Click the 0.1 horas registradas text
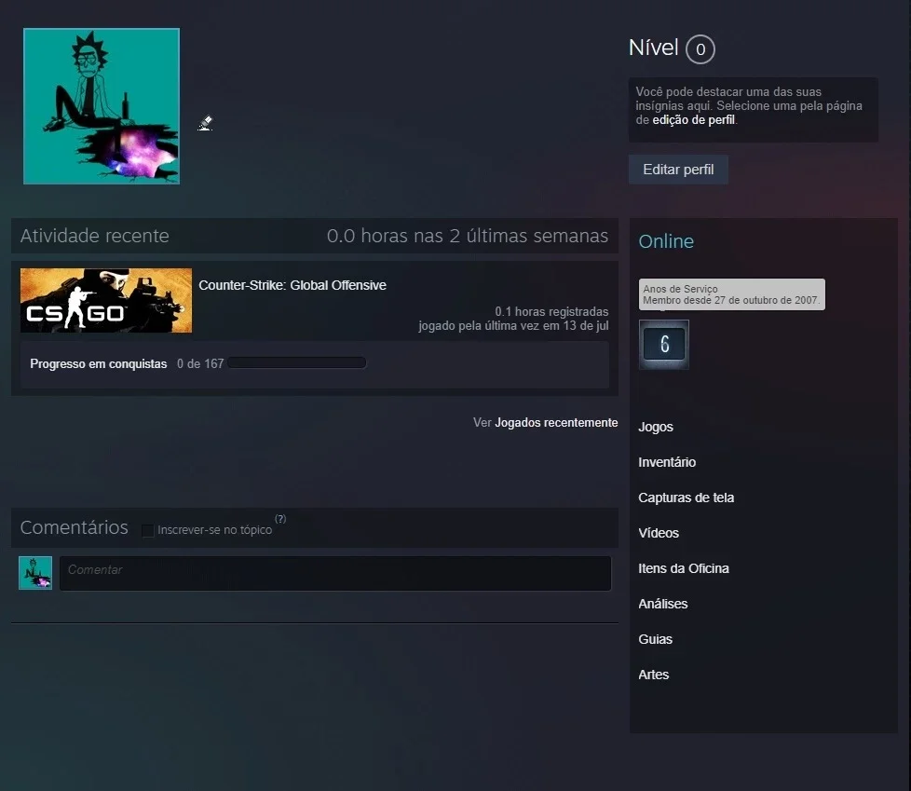 pyautogui.click(x=551, y=311)
